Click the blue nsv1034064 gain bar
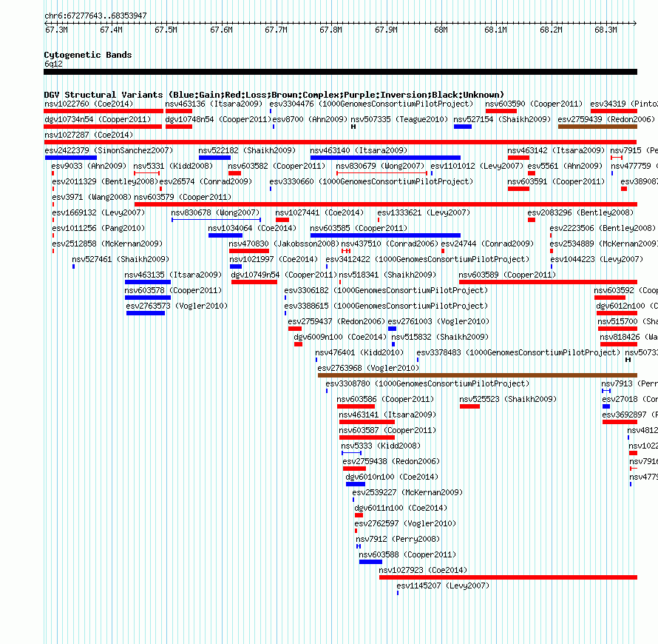658x644 pixels. [x=225, y=235]
